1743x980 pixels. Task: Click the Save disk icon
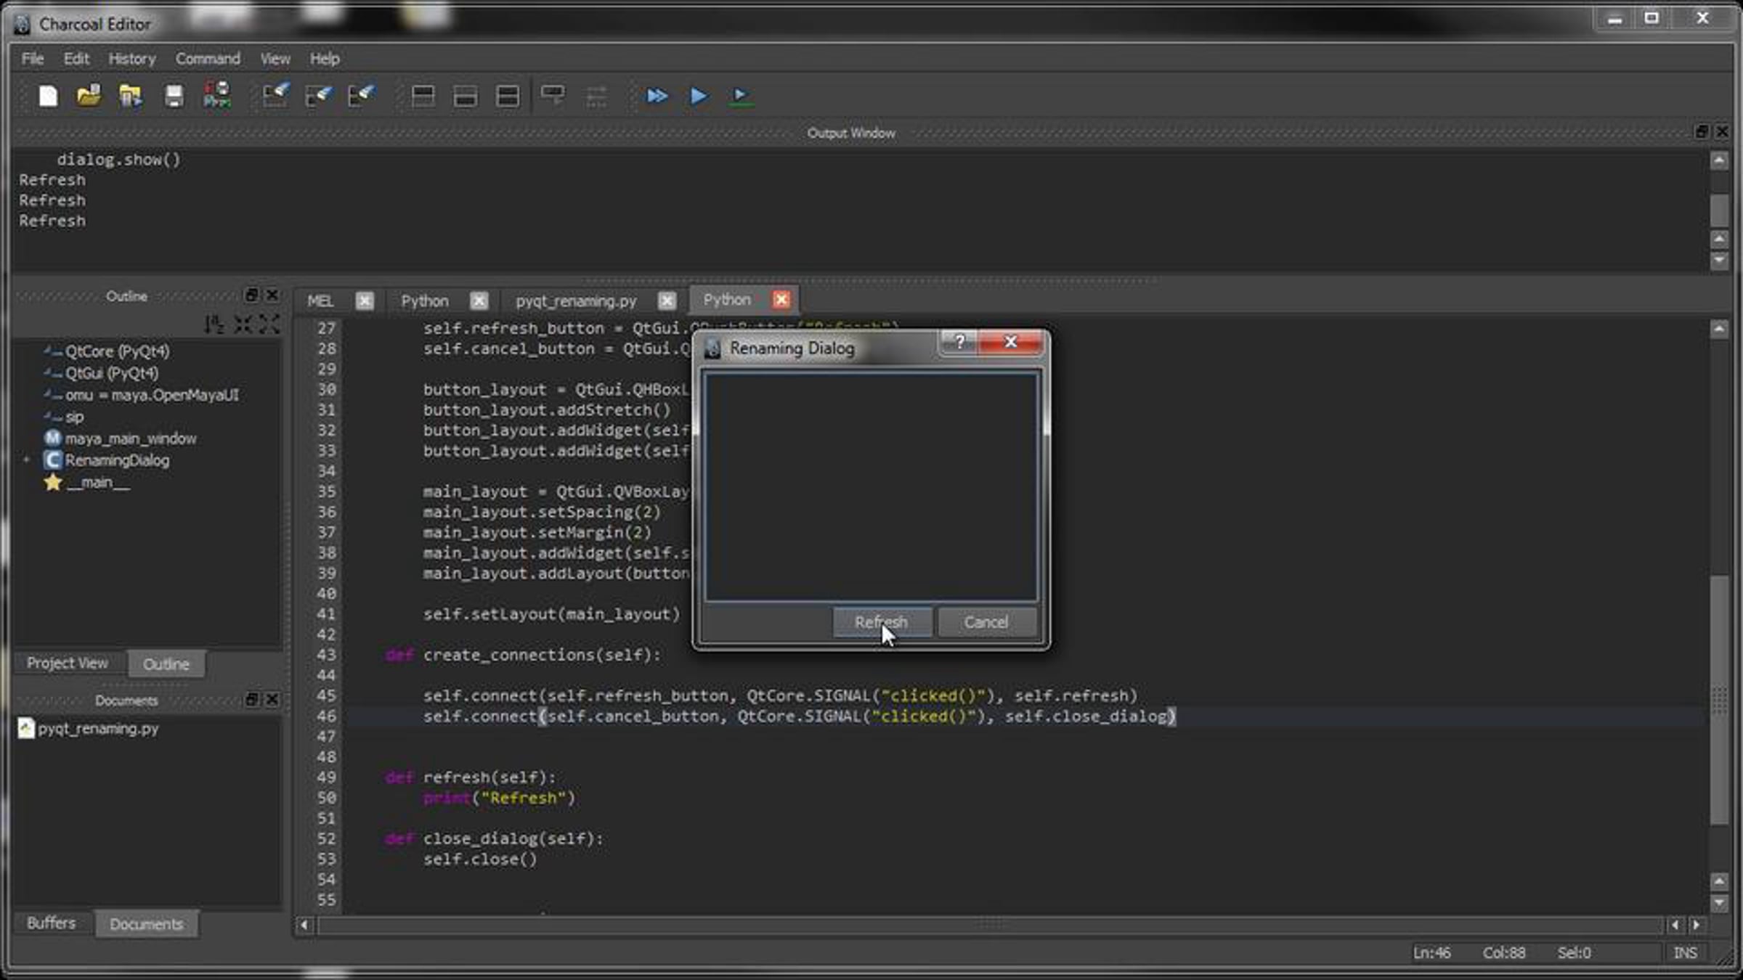click(174, 96)
